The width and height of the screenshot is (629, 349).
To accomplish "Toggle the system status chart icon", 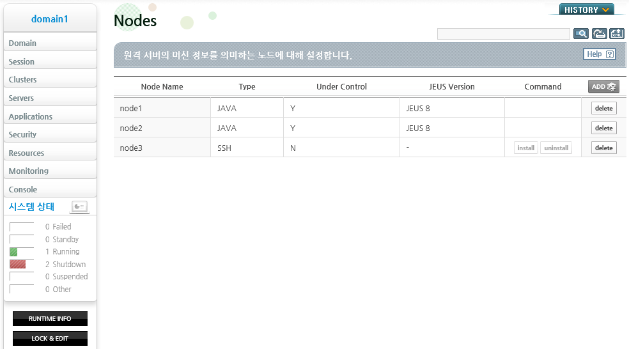I will (x=79, y=206).
